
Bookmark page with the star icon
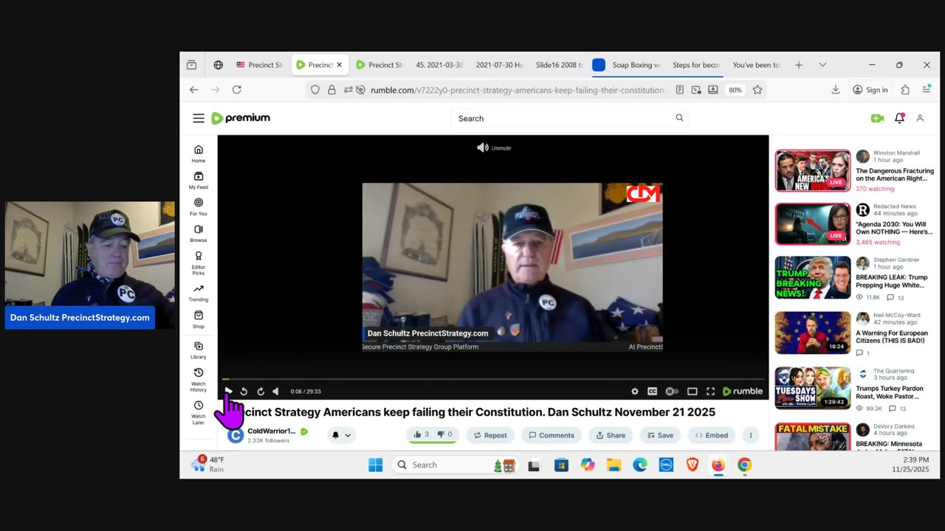pyautogui.click(x=757, y=90)
